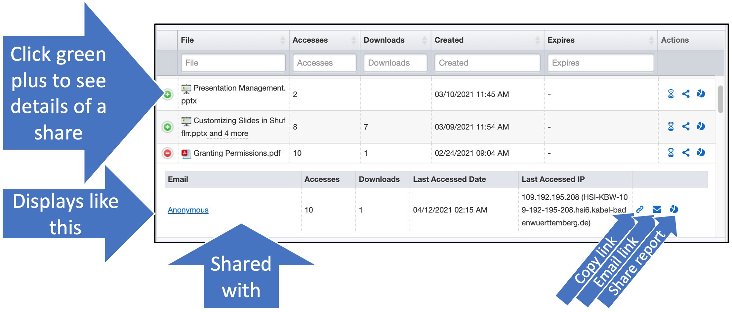Image resolution: width=732 pixels, height=312 pixels.
Task: Click share icon for Customizing Slides row
Action: point(686,126)
